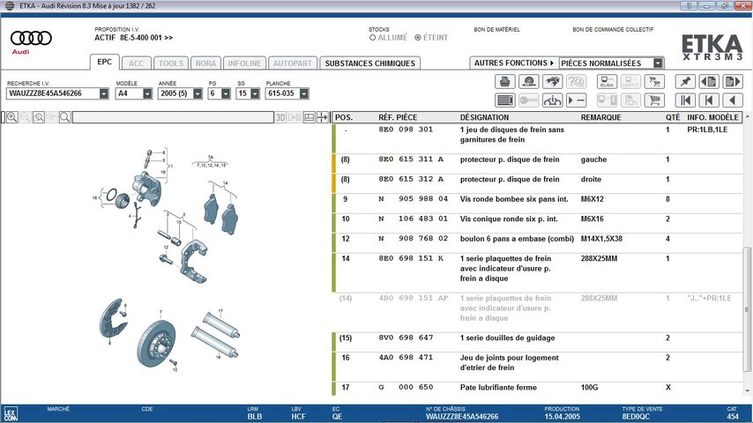The width and height of the screenshot is (753, 423).
Task: Click the ELSA workstation icon
Action: 607,82
